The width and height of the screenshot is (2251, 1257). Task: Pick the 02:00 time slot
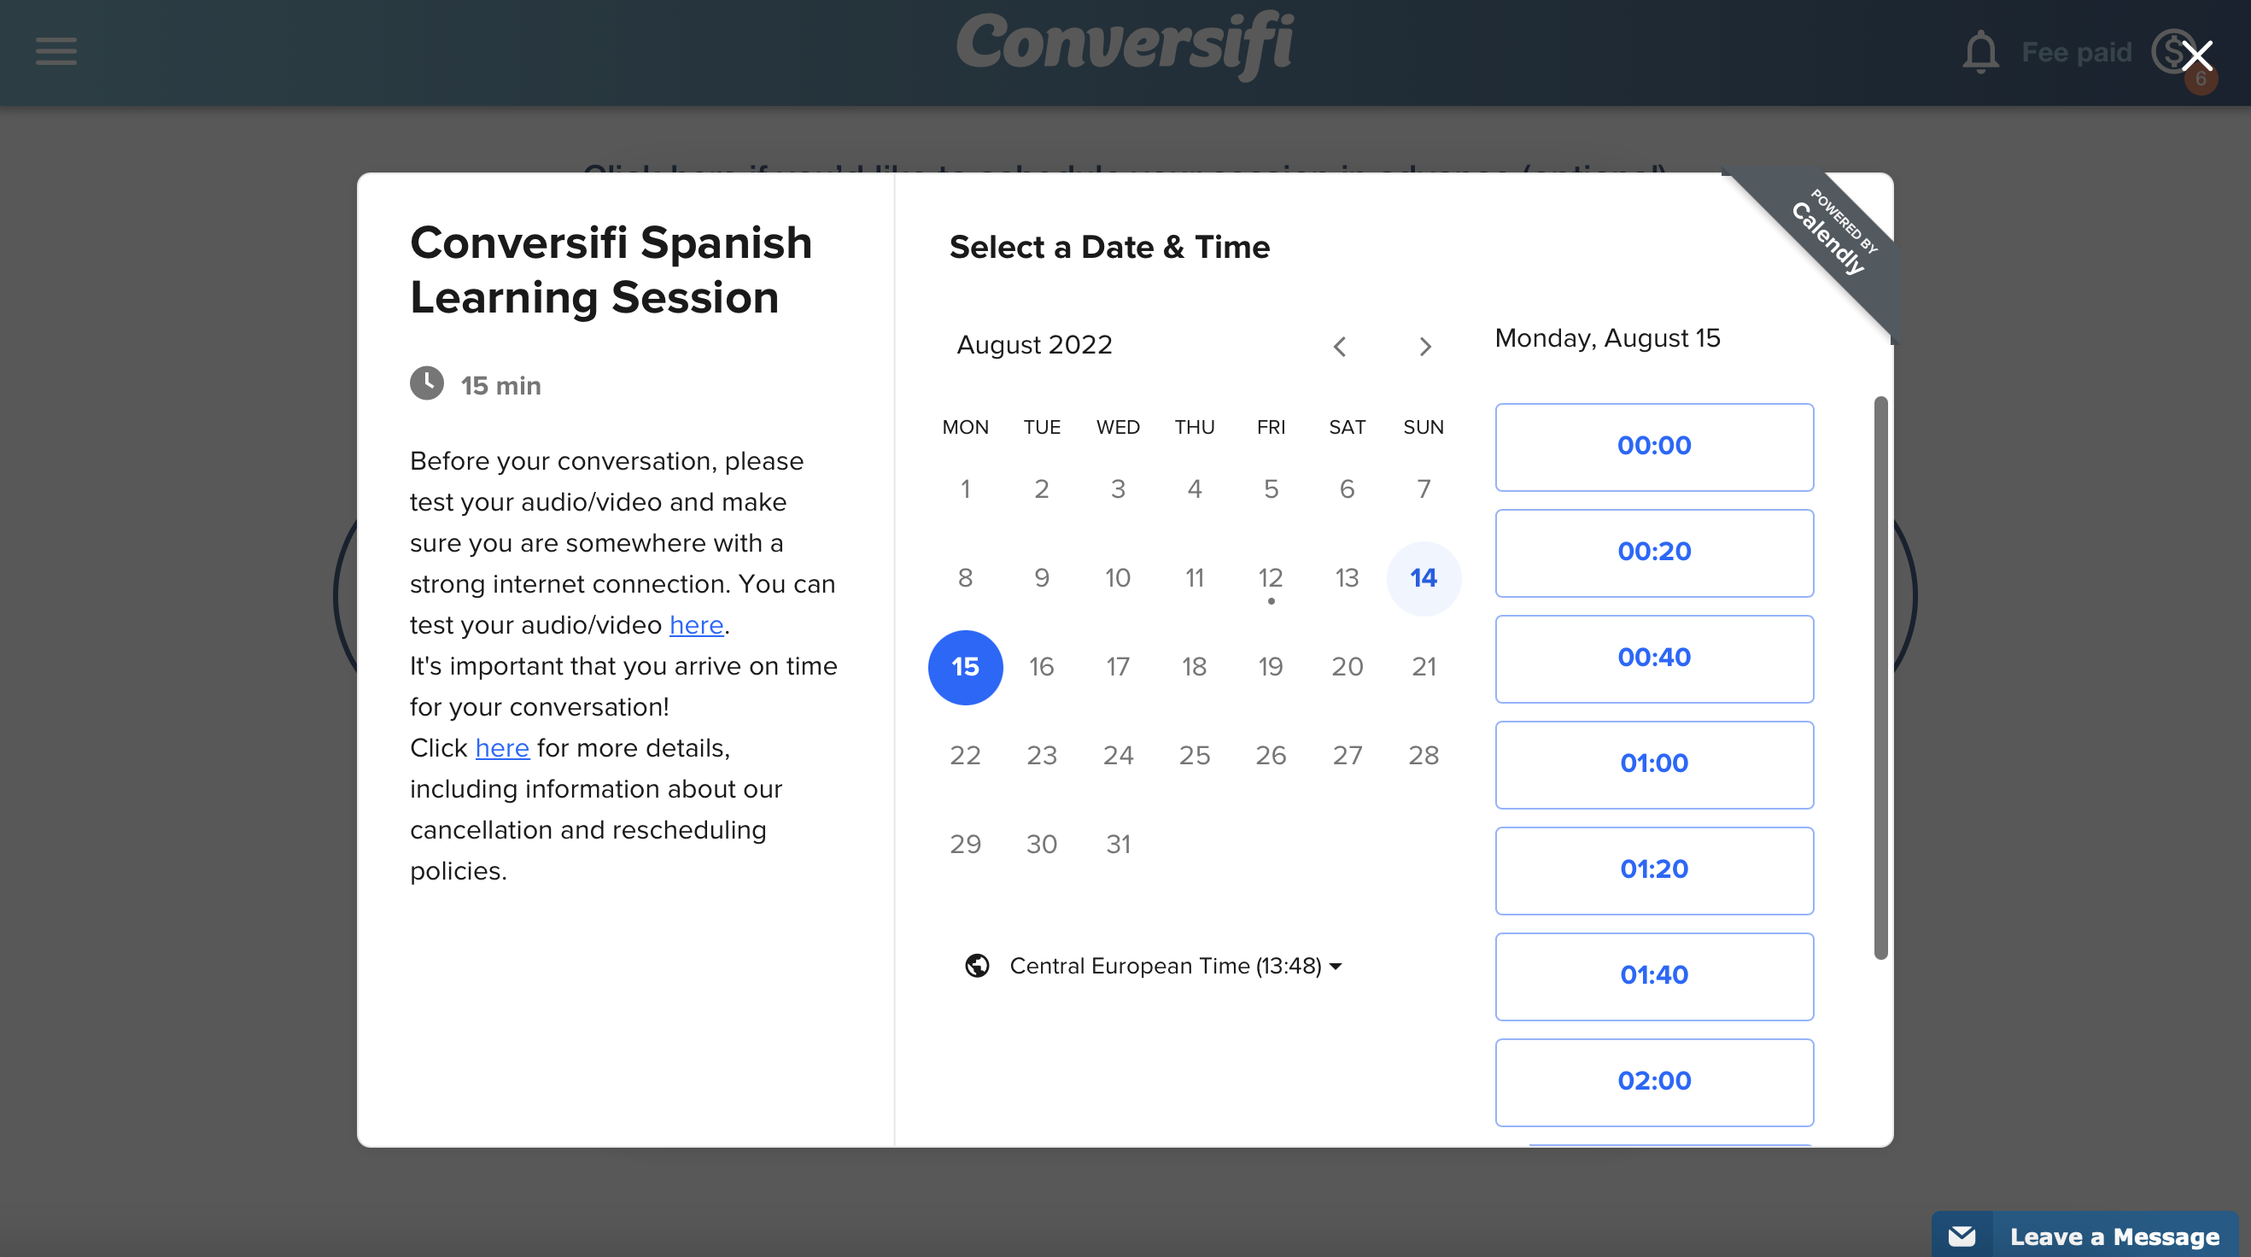(1653, 1081)
